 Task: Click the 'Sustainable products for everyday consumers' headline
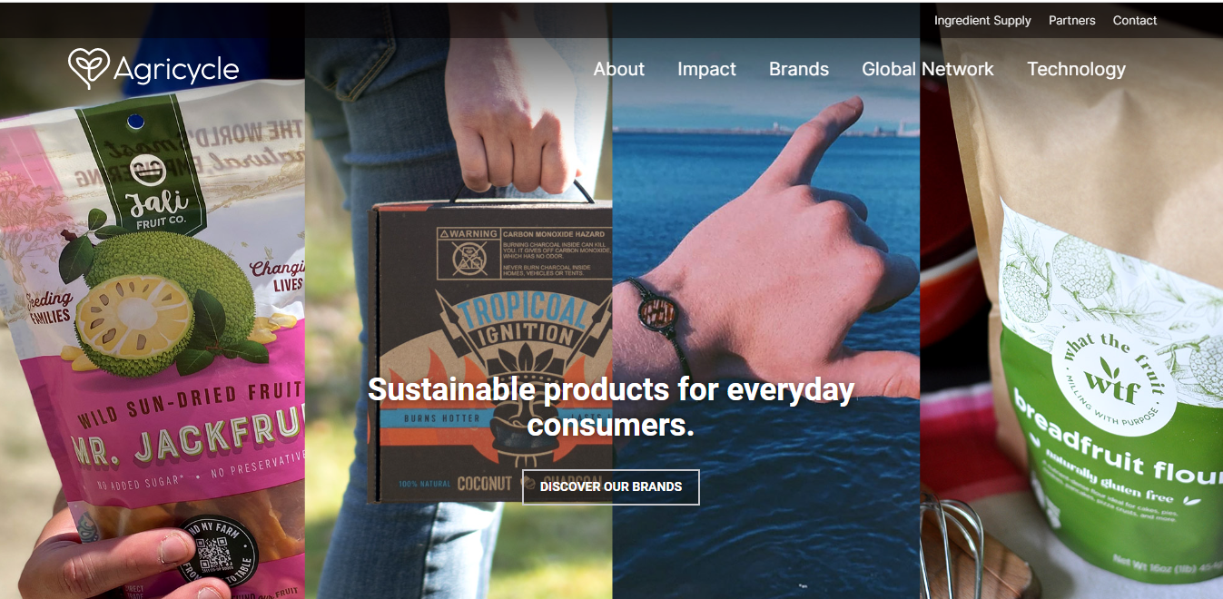pyautogui.click(x=611, y=406)
